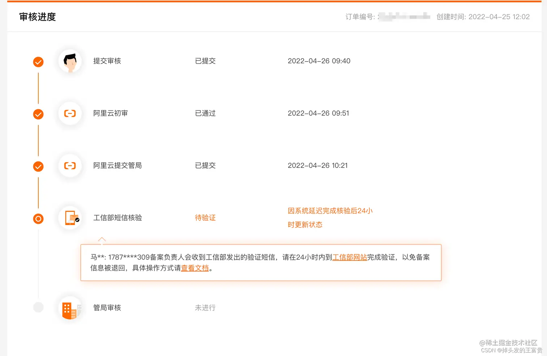Click the green check of 阿里云初审 step

click(38, 114)
